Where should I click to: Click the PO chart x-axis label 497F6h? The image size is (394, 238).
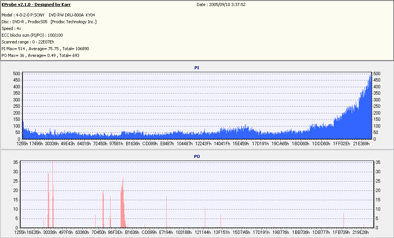(x=66, y=232)
